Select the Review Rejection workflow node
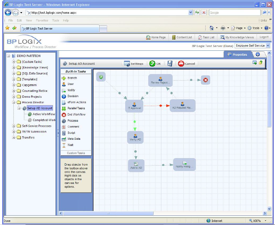Viewport: 275px width, 225px height. [x=160, y=80]
